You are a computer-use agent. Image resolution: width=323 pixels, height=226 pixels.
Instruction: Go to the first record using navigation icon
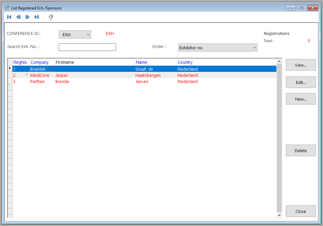click(x=9, y=17)
